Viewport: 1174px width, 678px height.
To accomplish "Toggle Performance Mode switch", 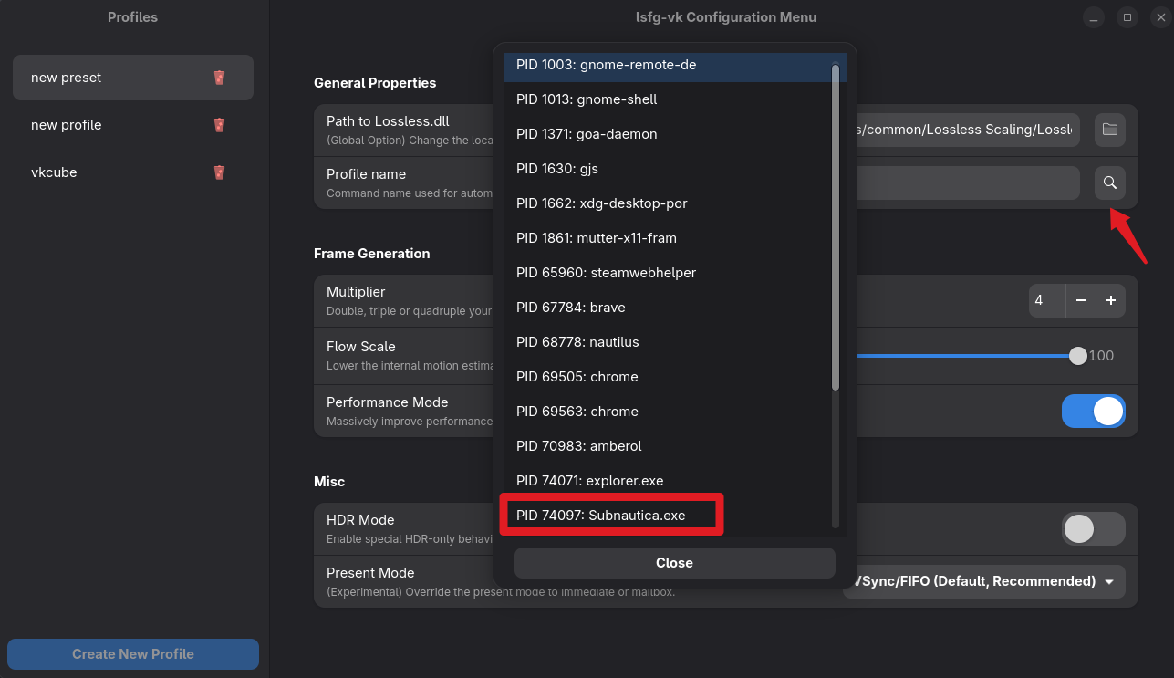I will pyautogui.click(x=1093, y=412).
